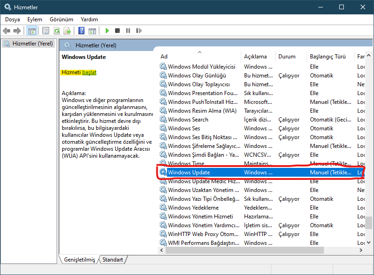Click Otomatik (Geci... startup type of Windows Search
Viewport: 374px width, 275px height.
(330, 120)
